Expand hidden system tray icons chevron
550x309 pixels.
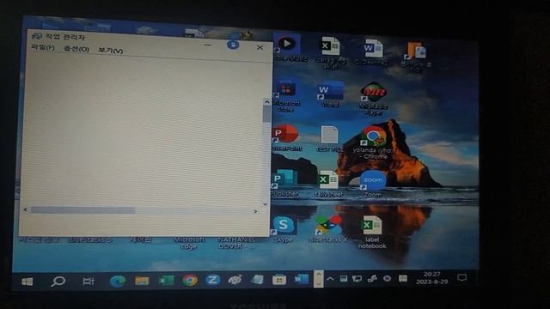coord(330,279)
